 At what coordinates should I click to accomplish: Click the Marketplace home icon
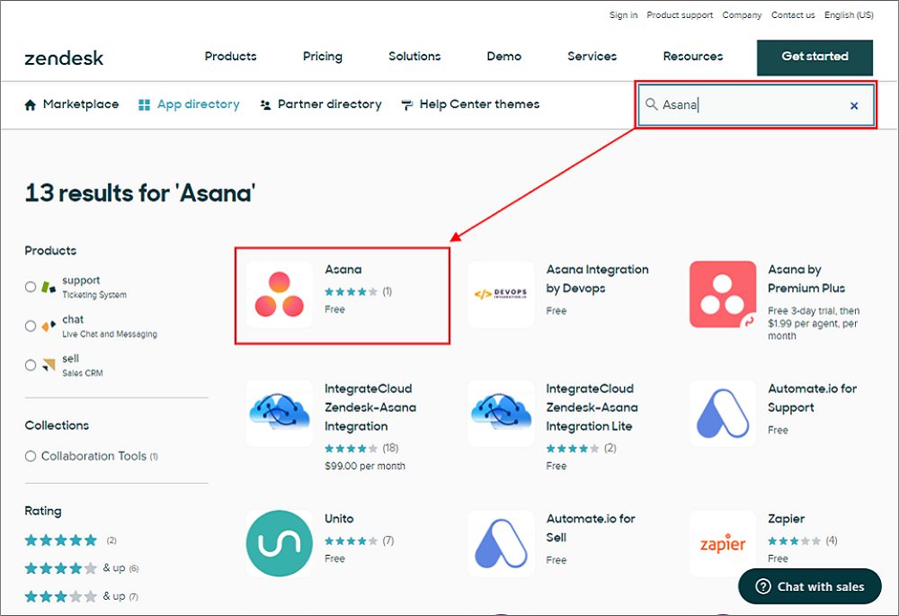pos(31,104)
